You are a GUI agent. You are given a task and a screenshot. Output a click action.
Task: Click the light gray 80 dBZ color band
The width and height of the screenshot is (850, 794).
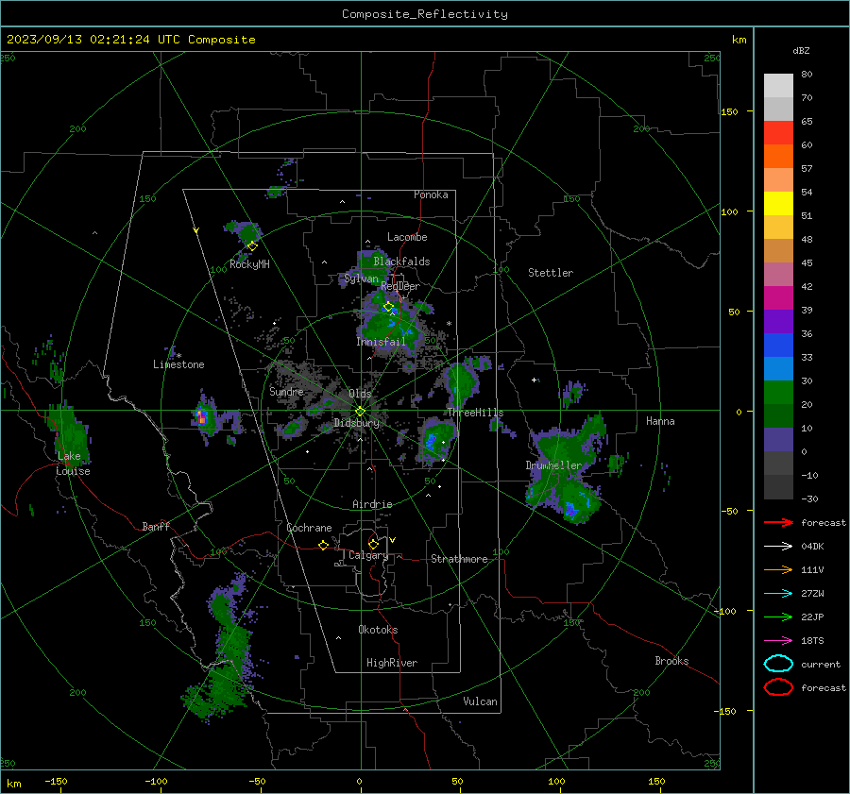tap(778, 85)
